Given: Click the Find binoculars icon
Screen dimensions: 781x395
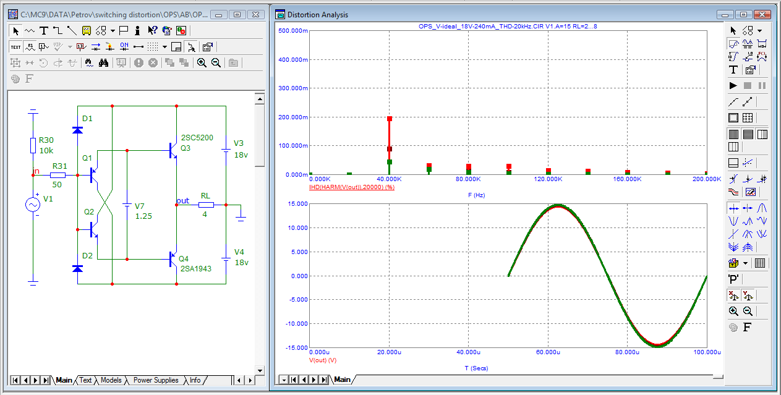Looking at the screenshot, I should [x=105, y=62].
